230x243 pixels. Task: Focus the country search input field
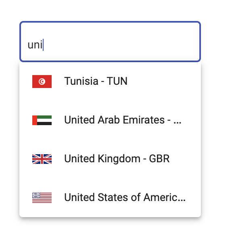tap(110, 42)
